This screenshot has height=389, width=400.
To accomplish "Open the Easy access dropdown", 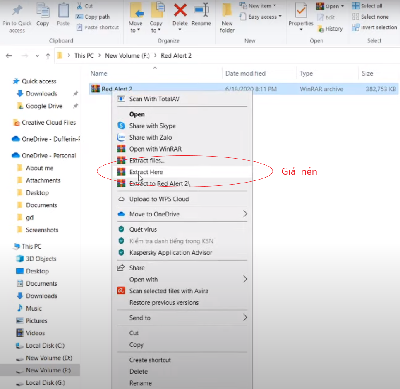I will [x=260, y=17].
